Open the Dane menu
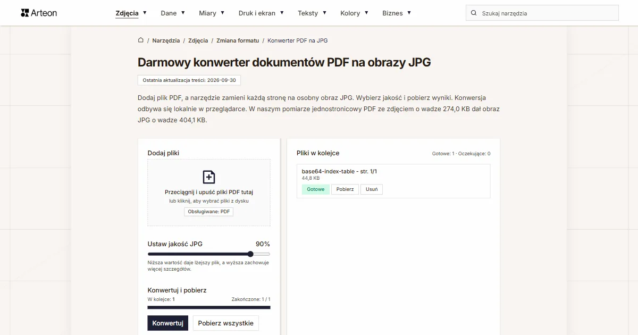Image resolution: width=638 pixels, height=335 pixels. 169,13
